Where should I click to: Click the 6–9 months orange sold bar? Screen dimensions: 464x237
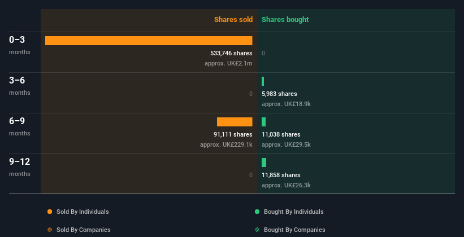[x=235, y=122]
